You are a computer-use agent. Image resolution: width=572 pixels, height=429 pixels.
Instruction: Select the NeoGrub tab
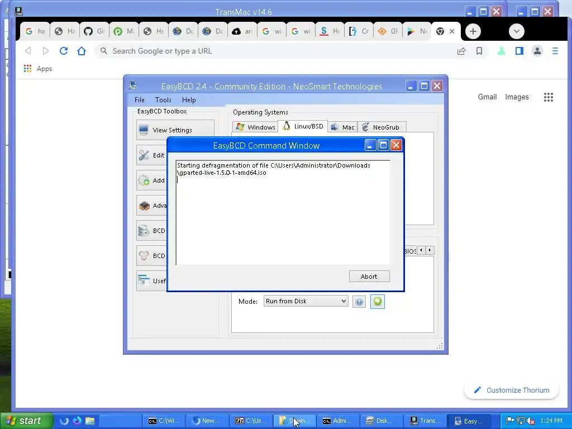[382, 127]
